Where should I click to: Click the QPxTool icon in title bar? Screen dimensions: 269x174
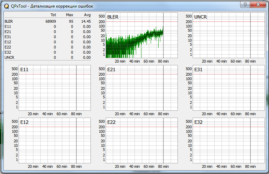[x=6, y=6]
